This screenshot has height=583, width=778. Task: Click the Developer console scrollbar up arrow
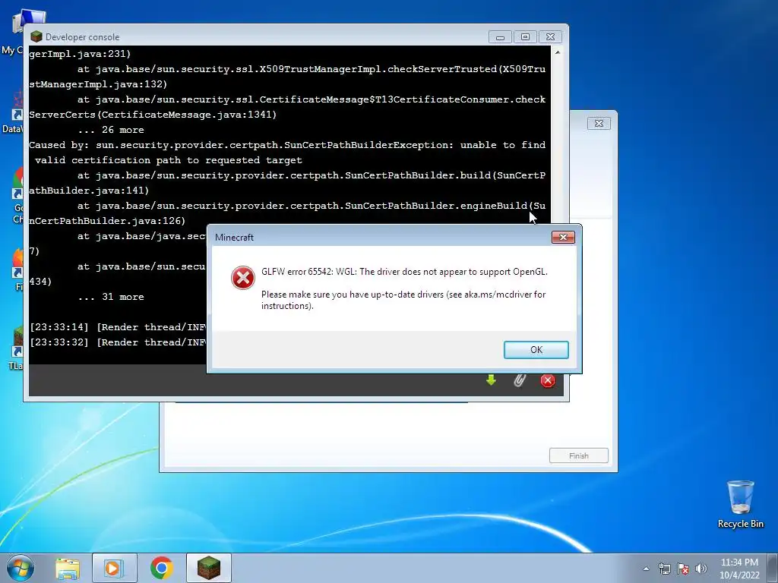[x=558, y=52]
